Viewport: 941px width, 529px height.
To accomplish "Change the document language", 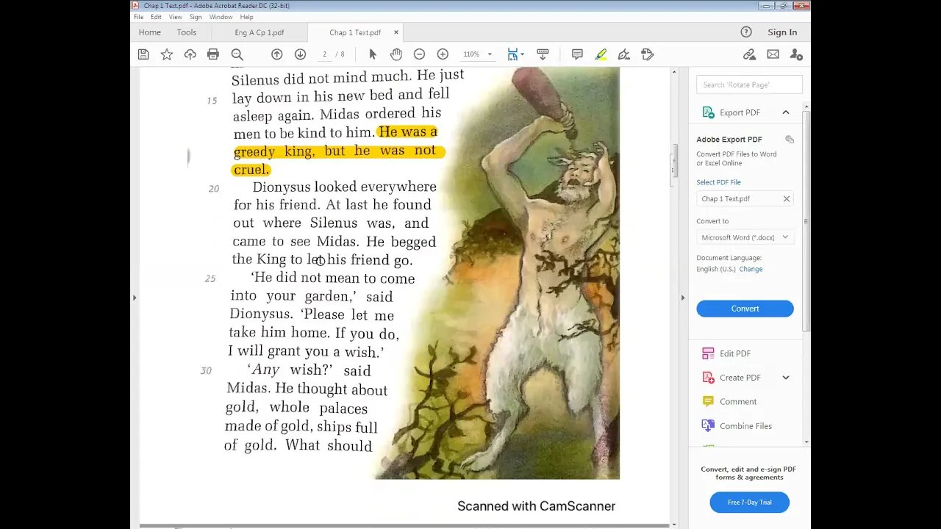I will tap(751, 269).
